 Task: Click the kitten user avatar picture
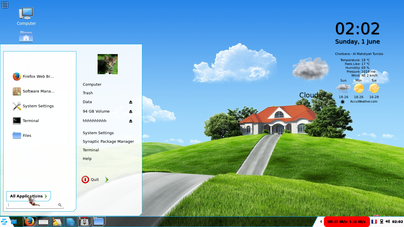(108, 64)
